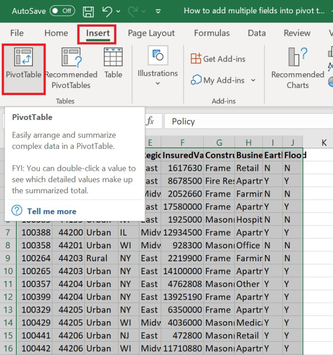Click Get Add-ins store icon
This screenshot has width=333, height=355.
[196, 59]
